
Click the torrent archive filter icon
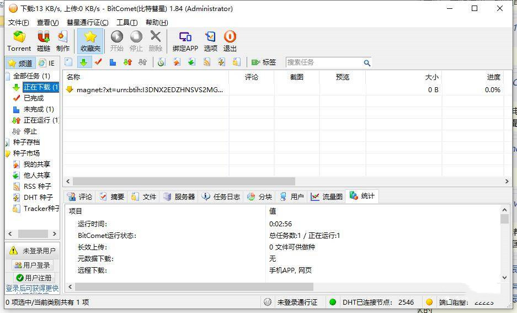(x=161, y=62)
